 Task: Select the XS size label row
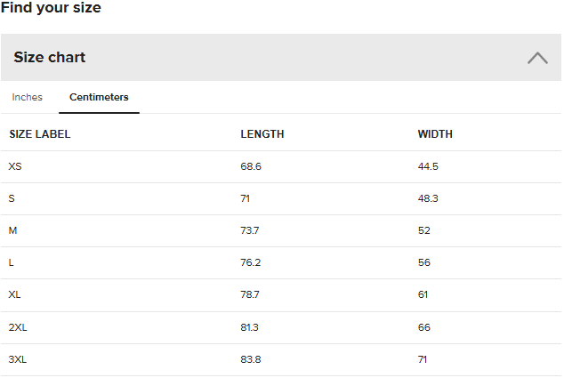point(15,166)
